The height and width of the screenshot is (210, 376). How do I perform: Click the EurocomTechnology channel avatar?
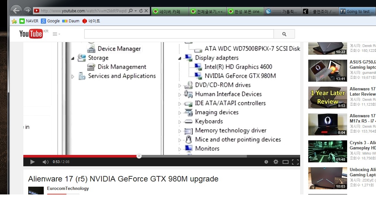pos(36,190)
